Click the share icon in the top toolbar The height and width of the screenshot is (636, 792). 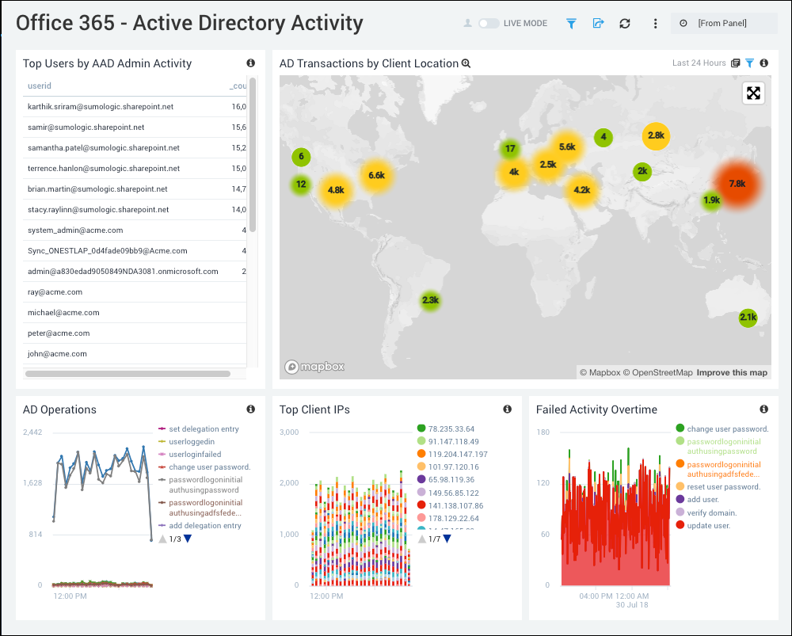click(598, 23)
